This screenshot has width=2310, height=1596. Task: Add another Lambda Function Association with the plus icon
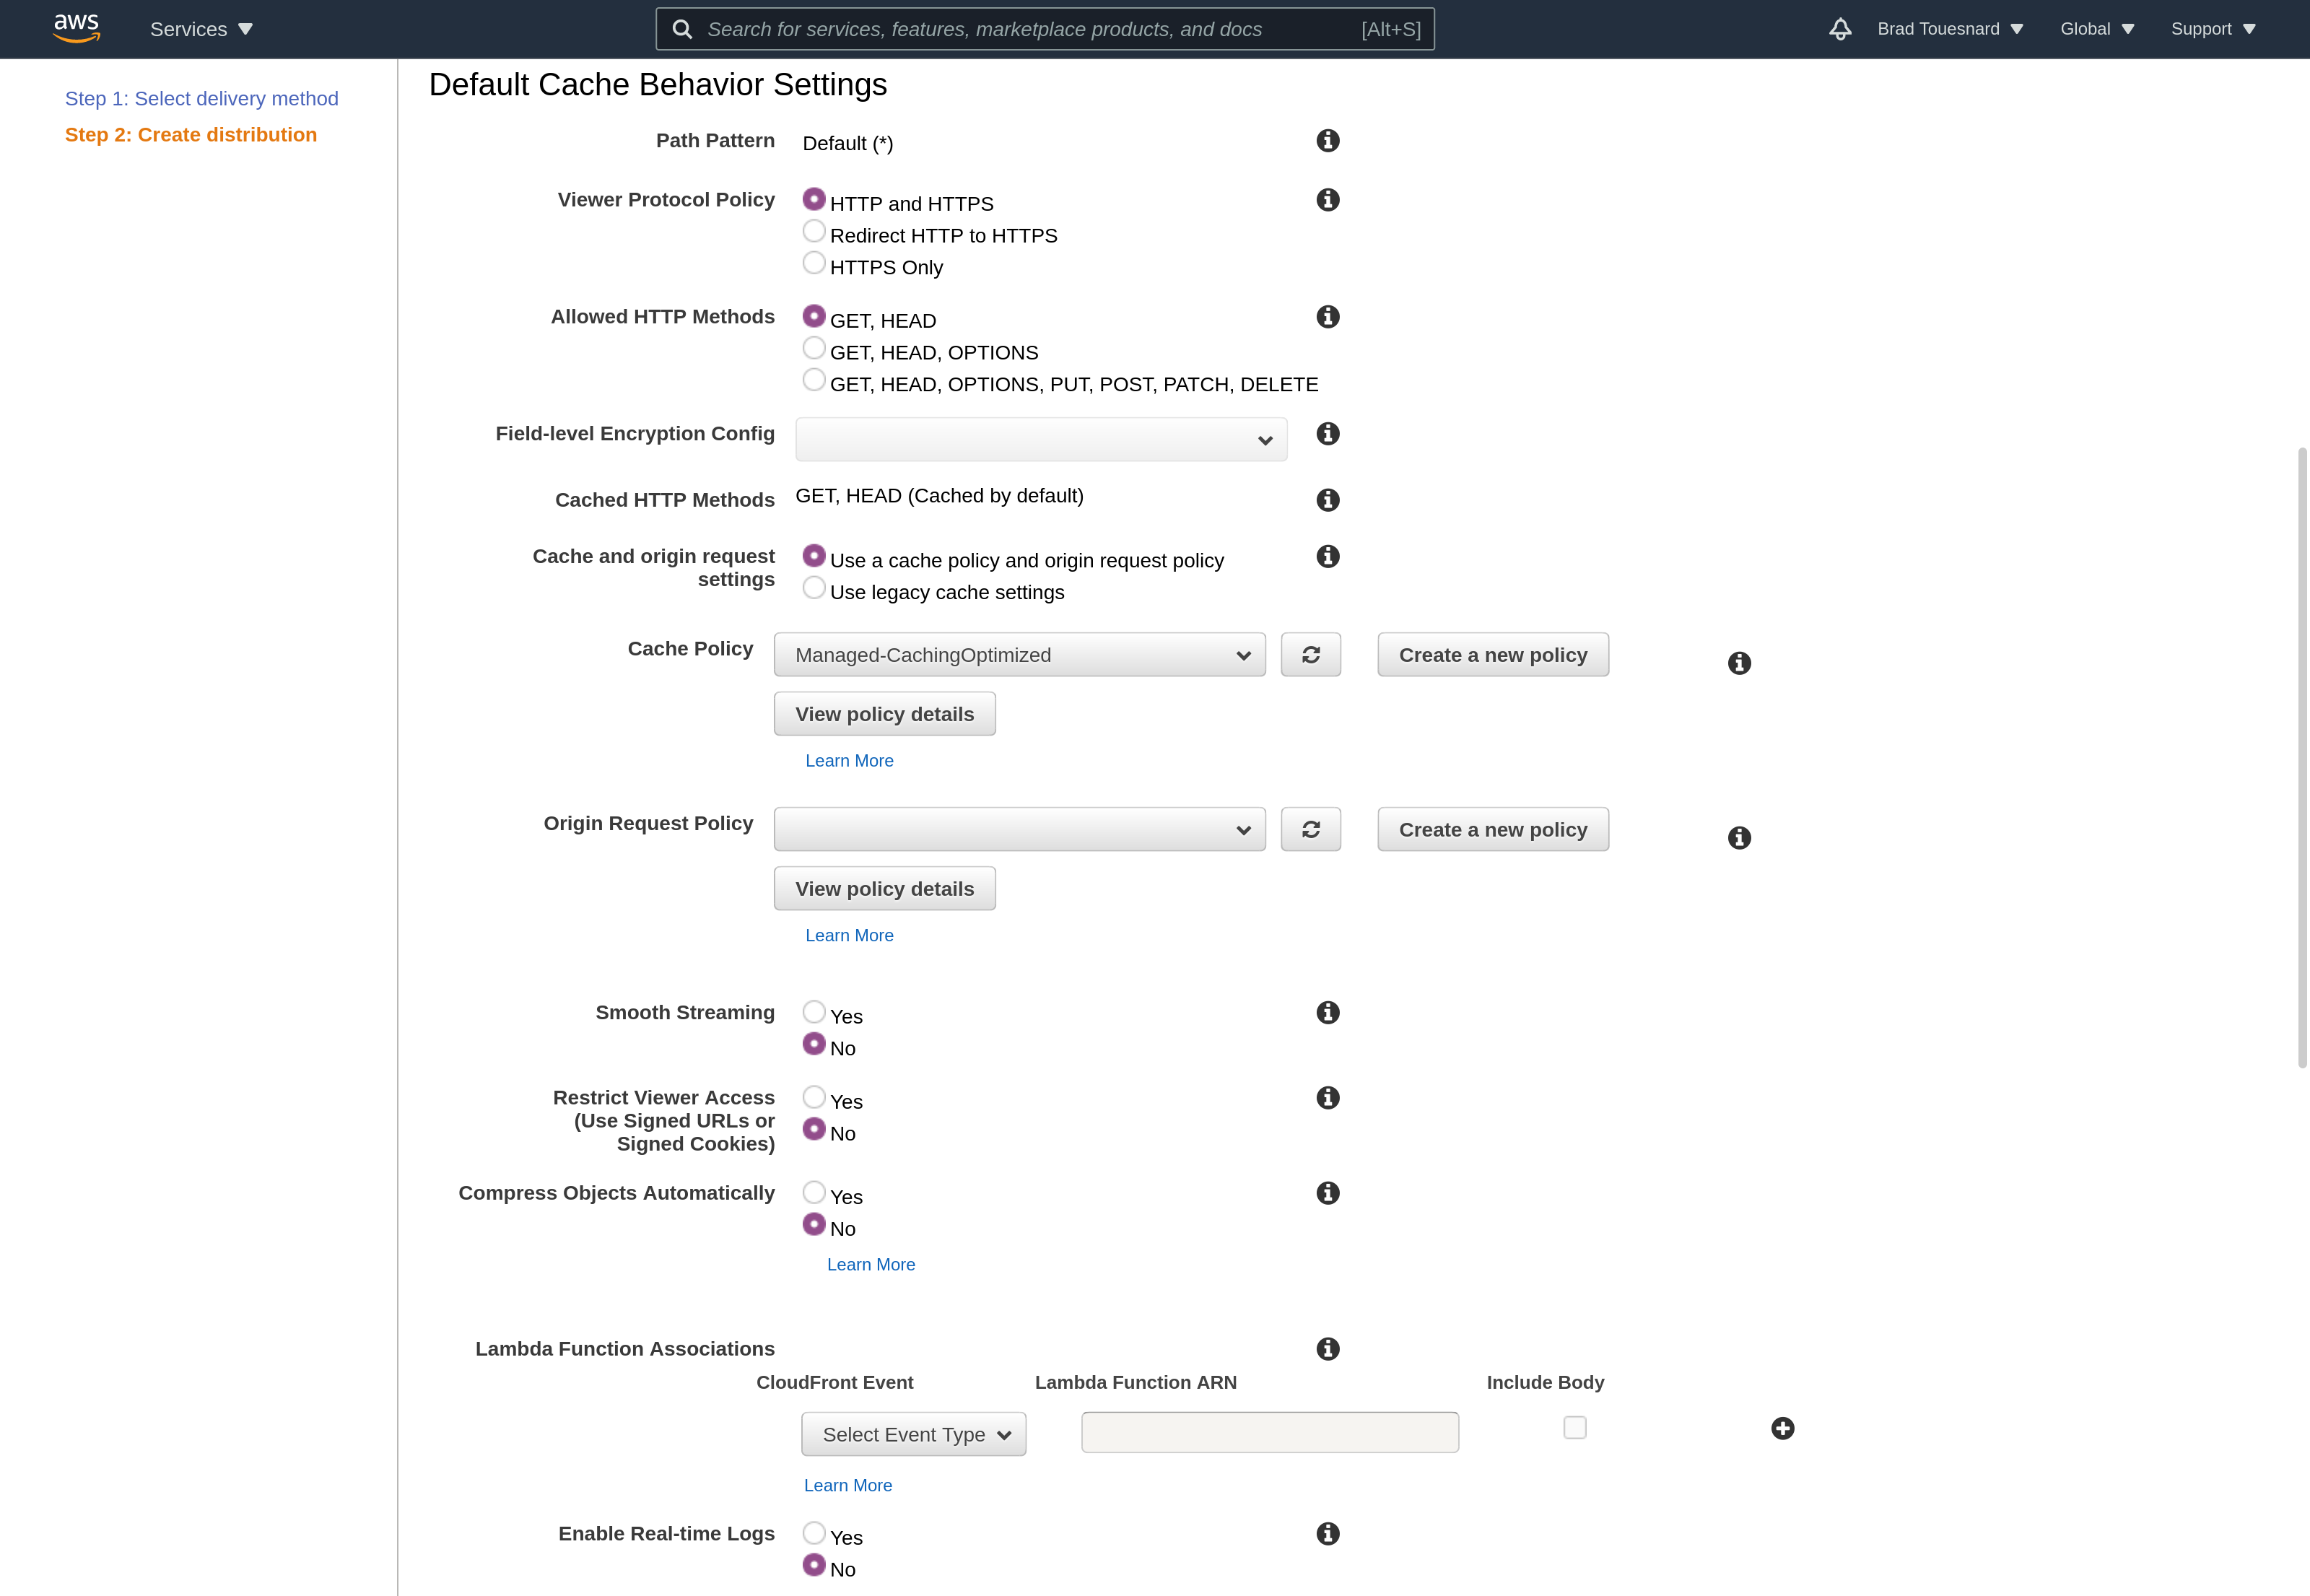coord(1784,1429)
